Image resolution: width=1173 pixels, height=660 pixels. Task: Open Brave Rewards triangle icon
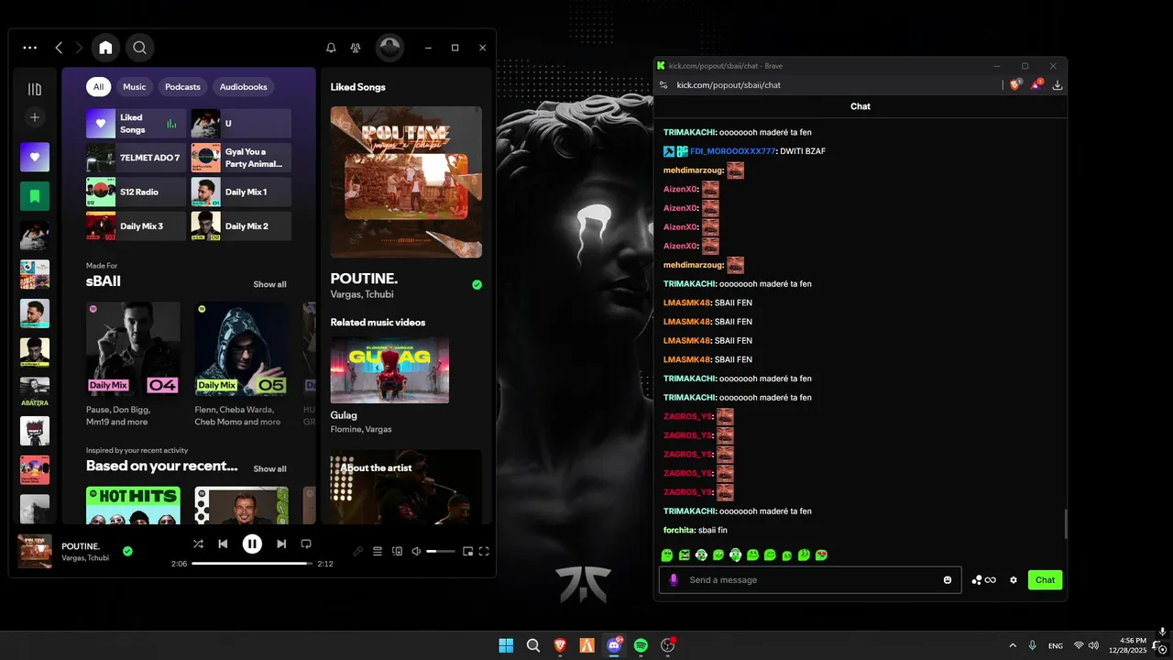click(1036, 84)
